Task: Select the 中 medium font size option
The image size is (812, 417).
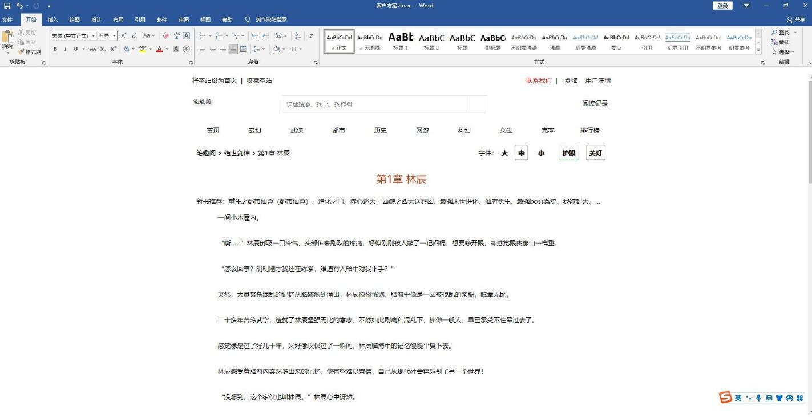Action: tap(521, 153)
